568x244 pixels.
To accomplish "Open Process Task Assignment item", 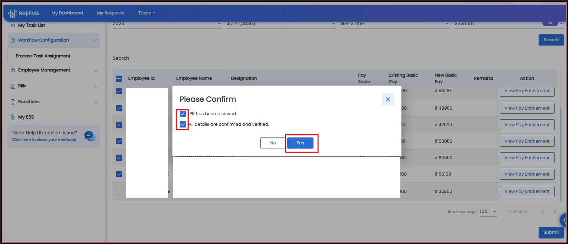I will (x=43, y=56).
